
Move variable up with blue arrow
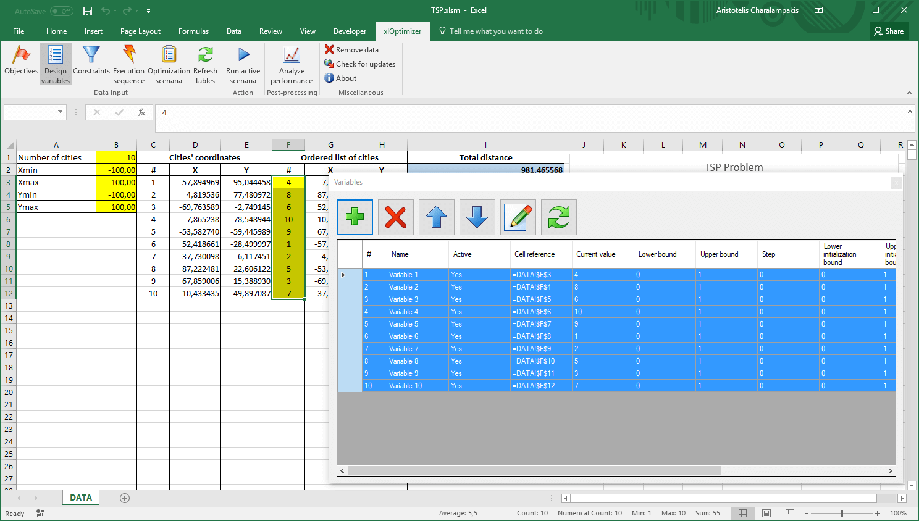(437, 217)
